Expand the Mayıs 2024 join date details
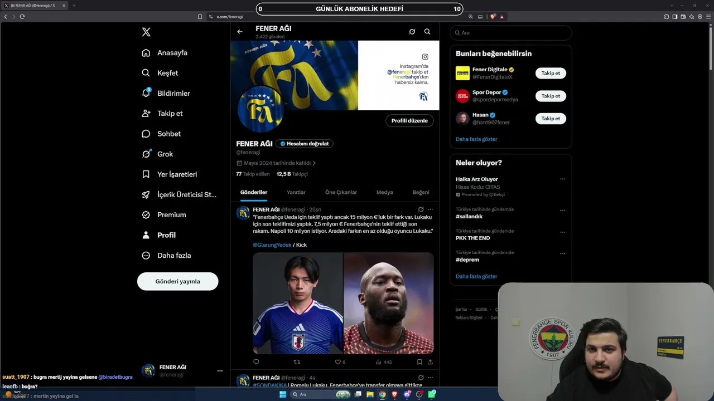Image resolution: width=714 pixels, height=401 pixels. point(276,163)
